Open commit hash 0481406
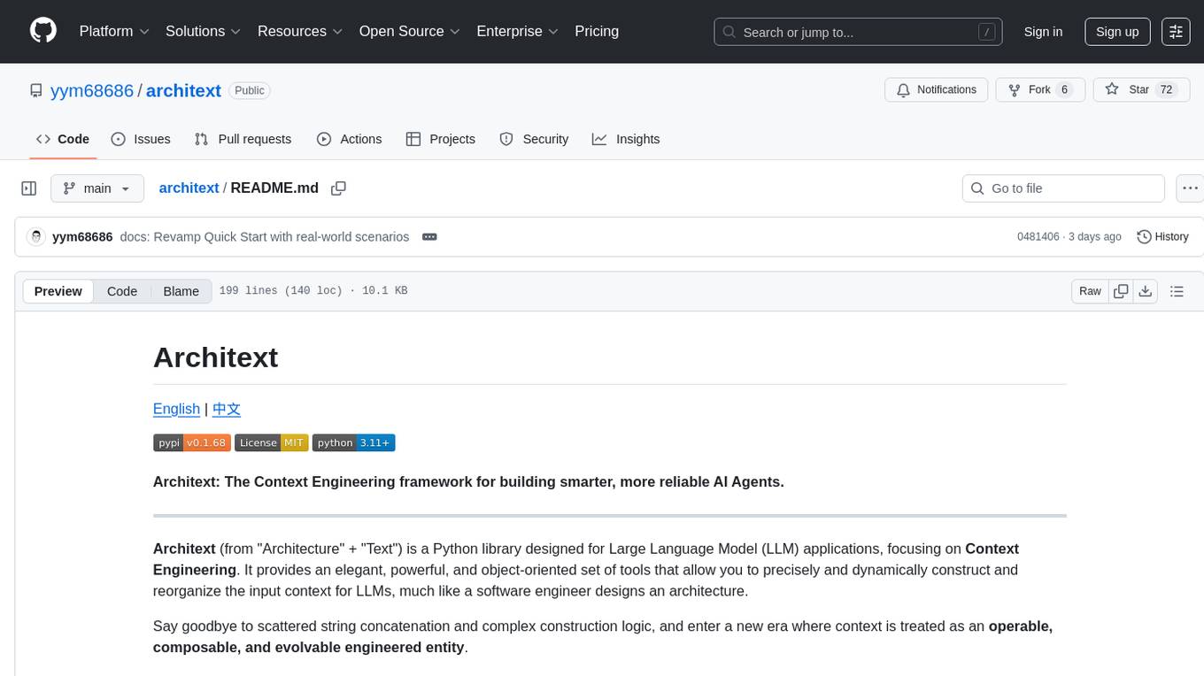 tap(1038, 236)
